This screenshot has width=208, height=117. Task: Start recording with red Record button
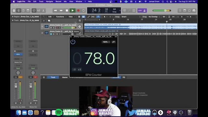(x=78, y=10)
